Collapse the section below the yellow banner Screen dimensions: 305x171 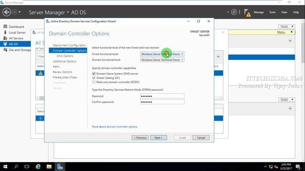290,41
